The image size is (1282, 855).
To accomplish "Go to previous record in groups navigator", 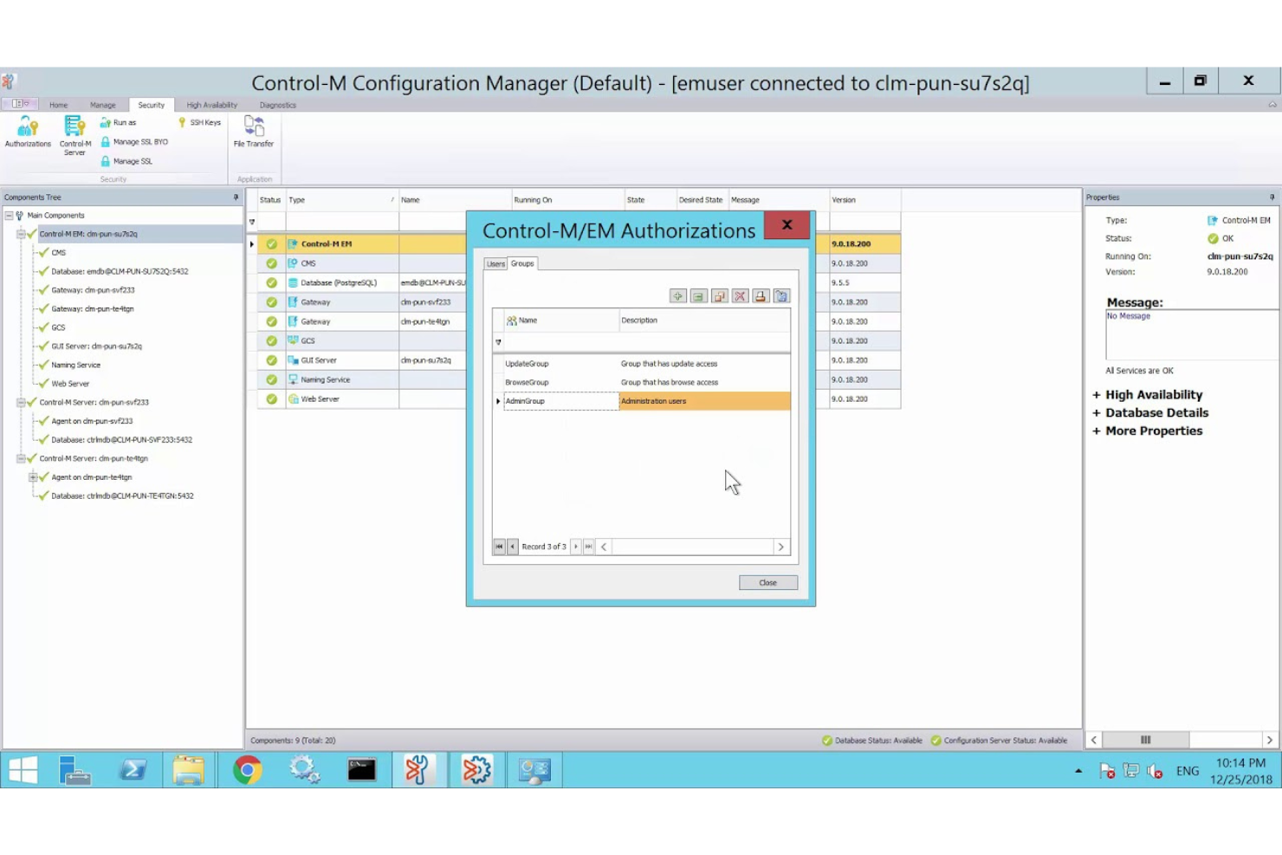I will click(513, 547).
